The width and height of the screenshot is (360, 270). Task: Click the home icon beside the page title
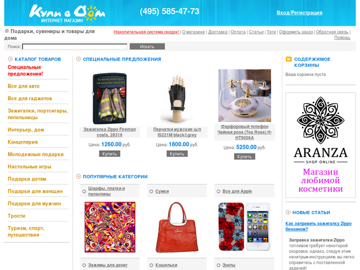pyautogui.click(x=7, y=31)
